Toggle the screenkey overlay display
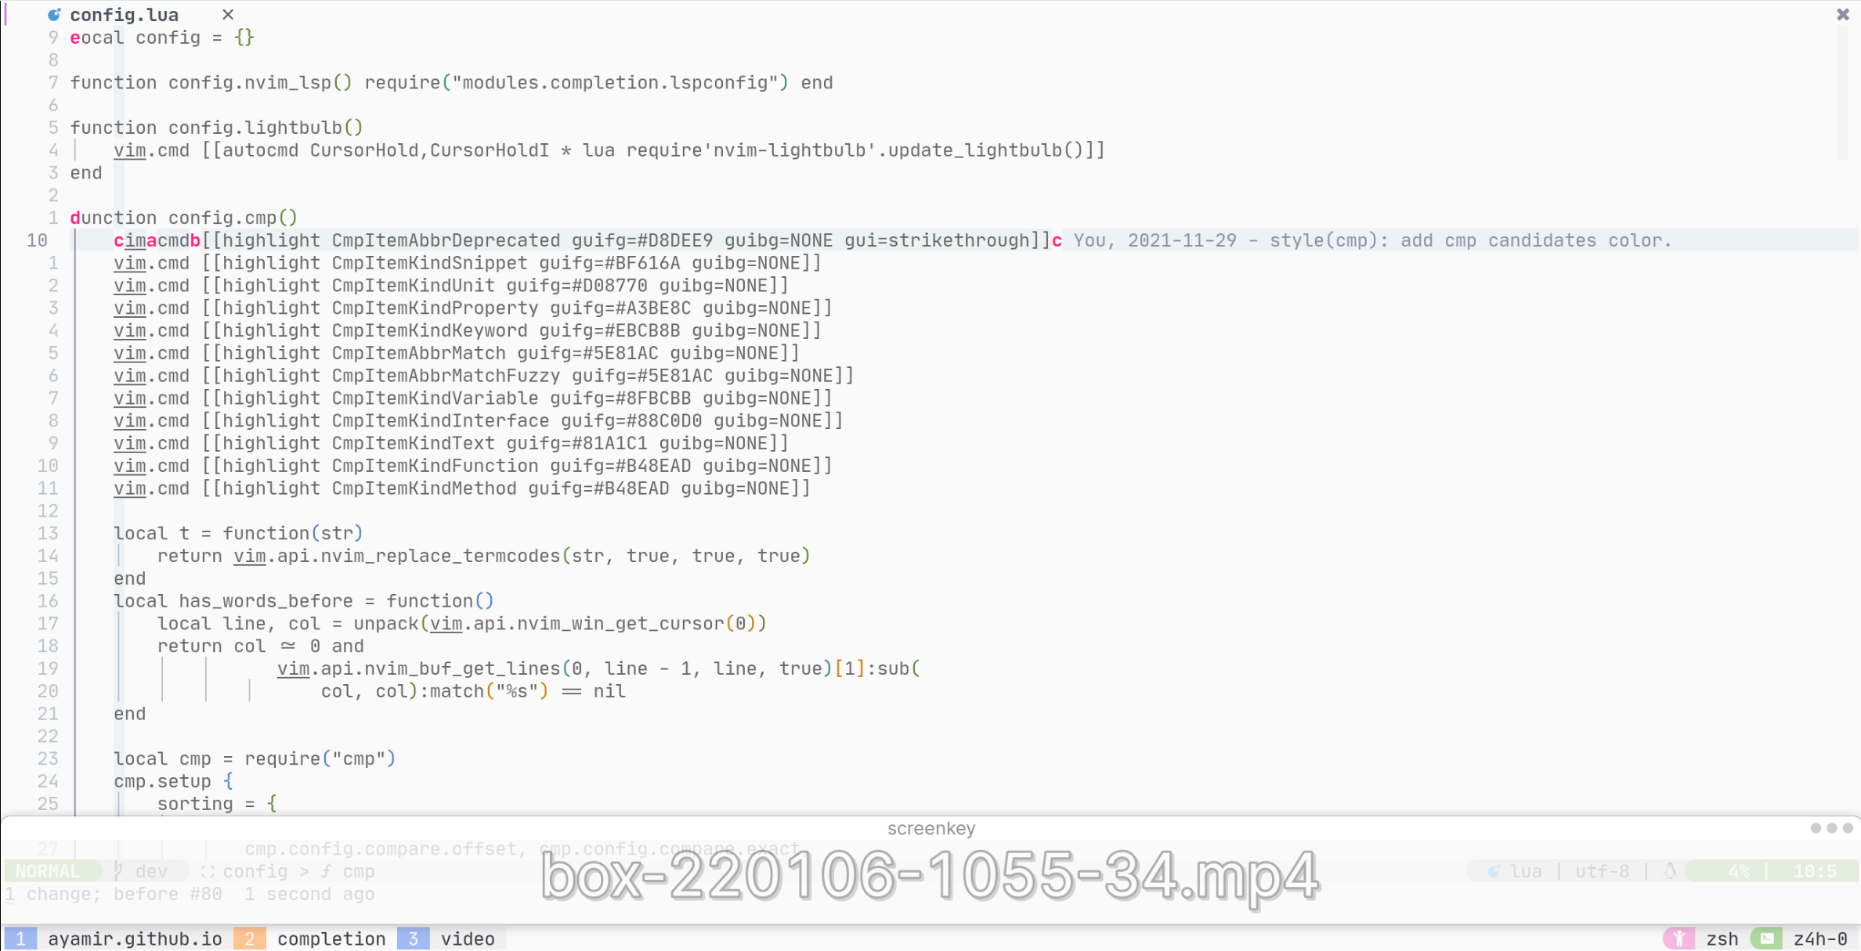 pos(929,827)
